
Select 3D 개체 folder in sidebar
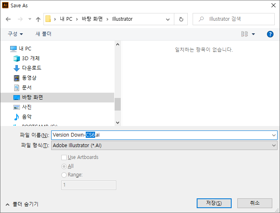pos(30,58)
